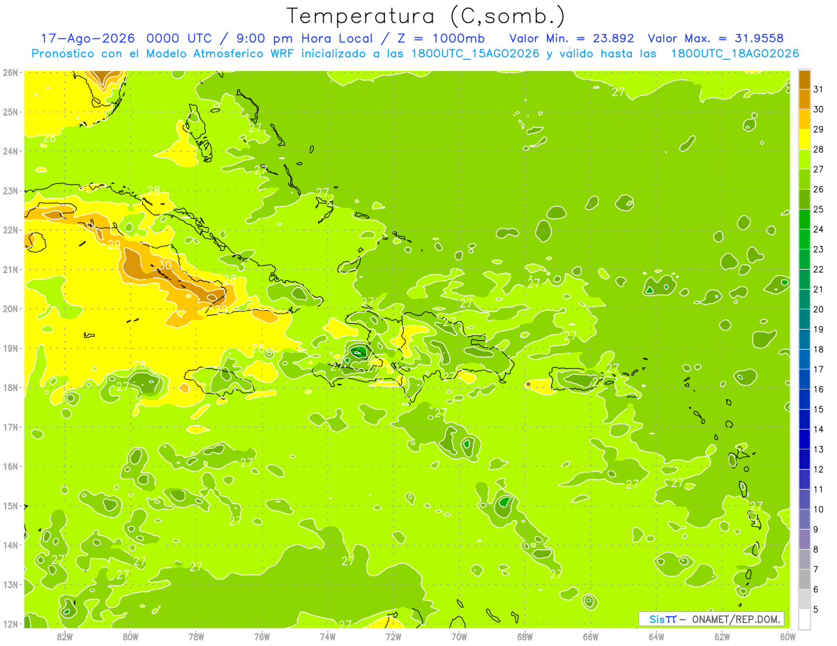The height and width of the screenshot is (646, 837).
Task: Pick the legend swatch between 27 and 28
Action: click(804, 159)
